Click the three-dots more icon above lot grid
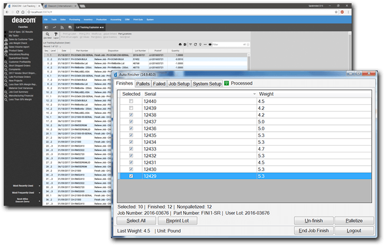Screen dimensions: 384x245 tap(205, 44)
